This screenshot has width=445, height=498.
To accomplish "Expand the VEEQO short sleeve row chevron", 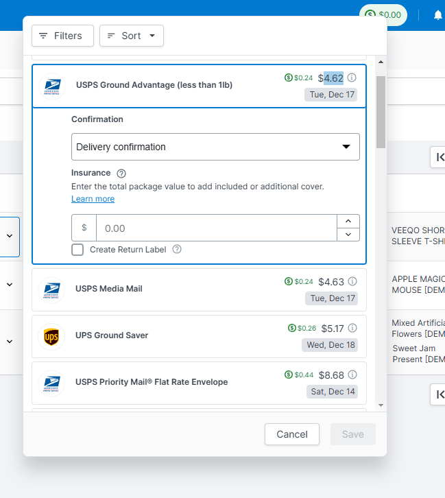I will pos(10,236).
